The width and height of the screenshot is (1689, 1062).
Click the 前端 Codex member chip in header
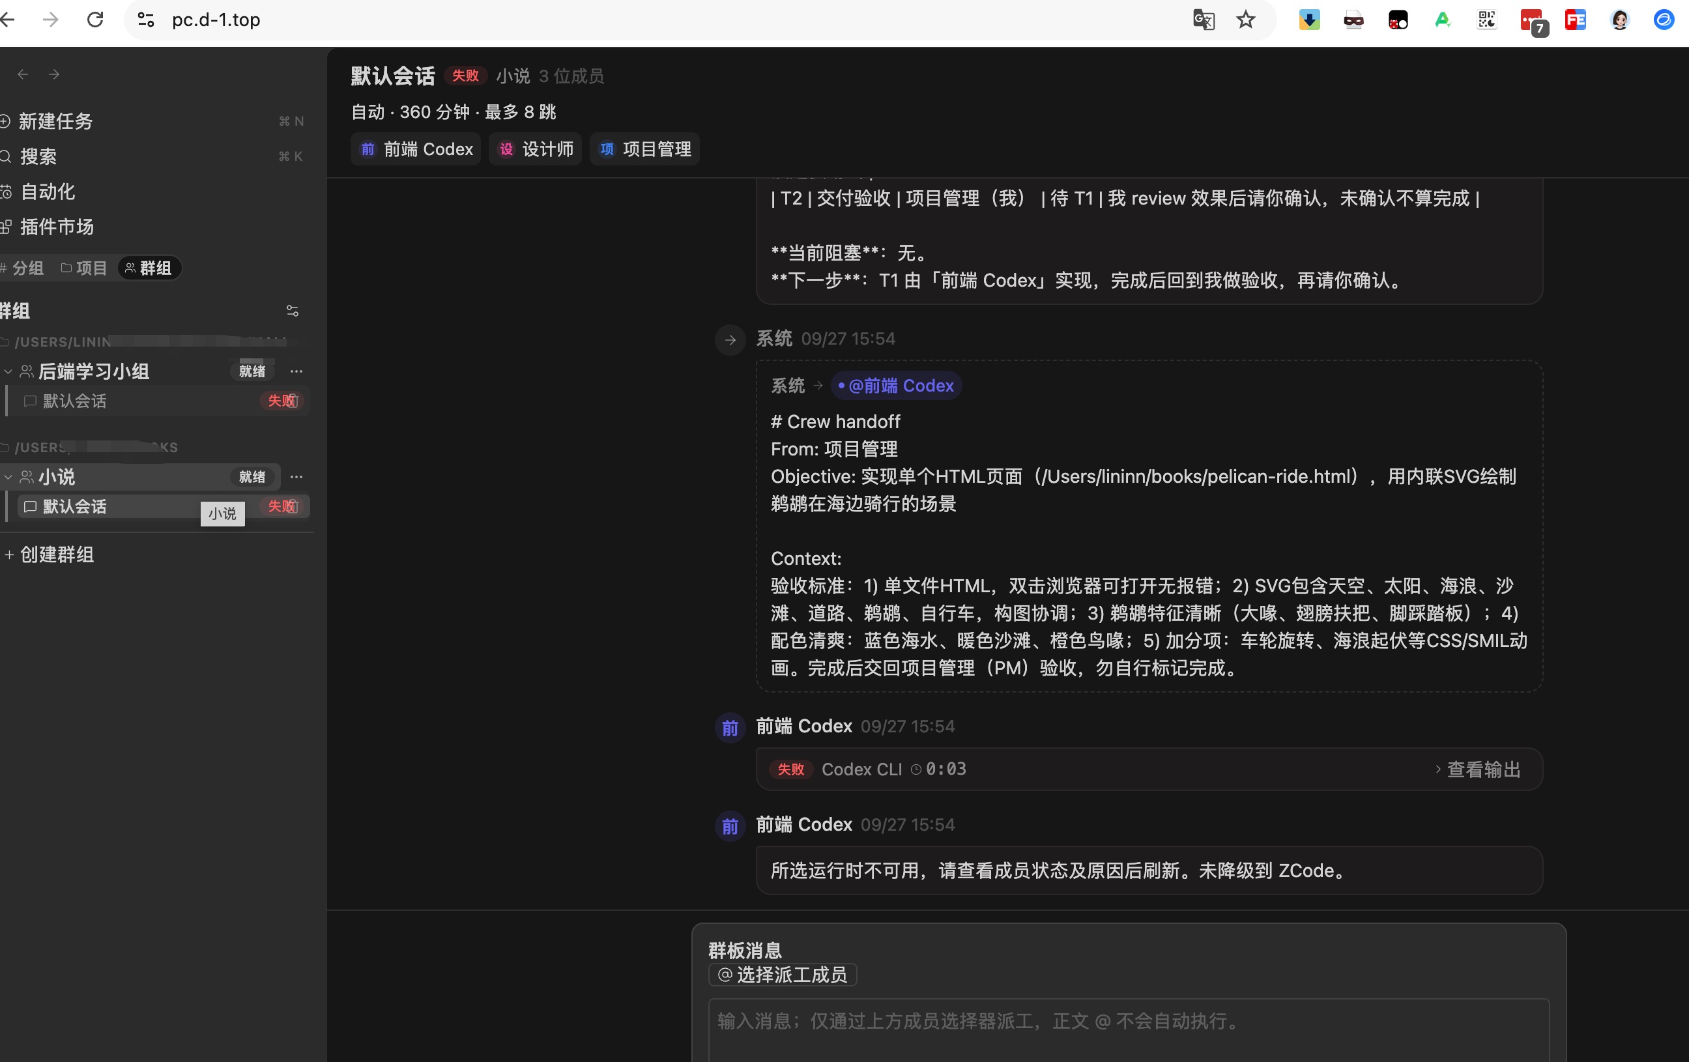(416, 149)
